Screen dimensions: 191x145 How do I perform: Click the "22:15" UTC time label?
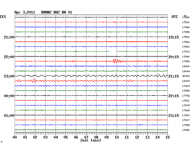[x=174, y=96]
